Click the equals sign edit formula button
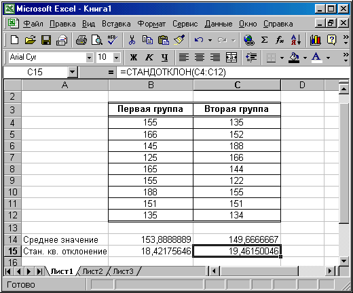This screenshot has width=353, height=293. [x=111, y=73]
